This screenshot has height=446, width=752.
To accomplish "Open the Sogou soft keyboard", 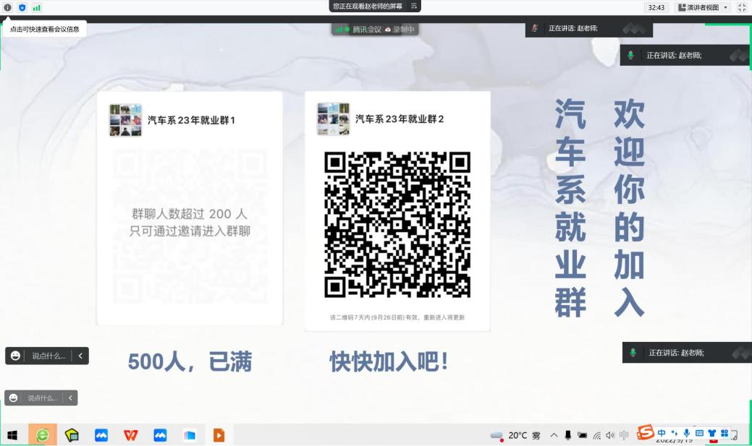I will click(699, 433).
